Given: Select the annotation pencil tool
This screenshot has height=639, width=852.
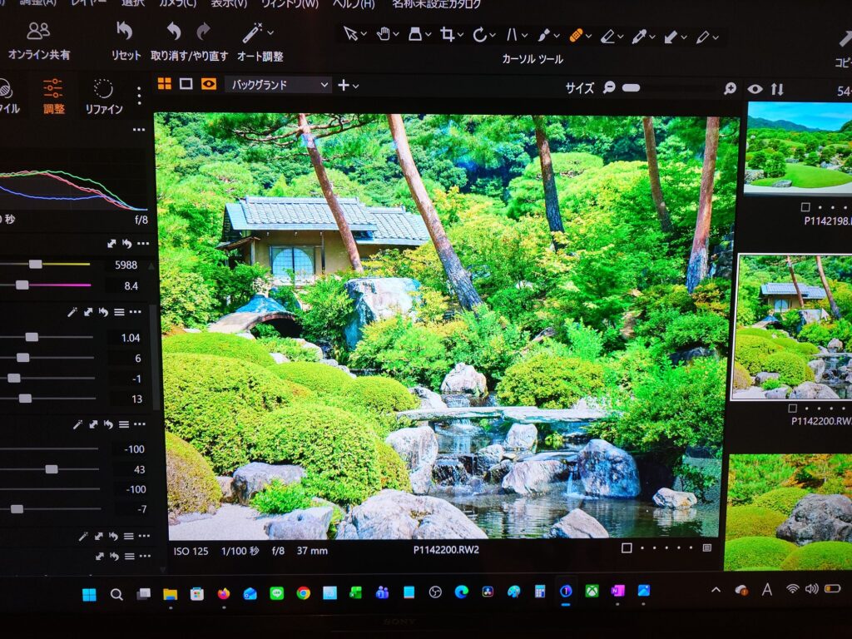Looking at the screenshot, I should pos(703,37).
